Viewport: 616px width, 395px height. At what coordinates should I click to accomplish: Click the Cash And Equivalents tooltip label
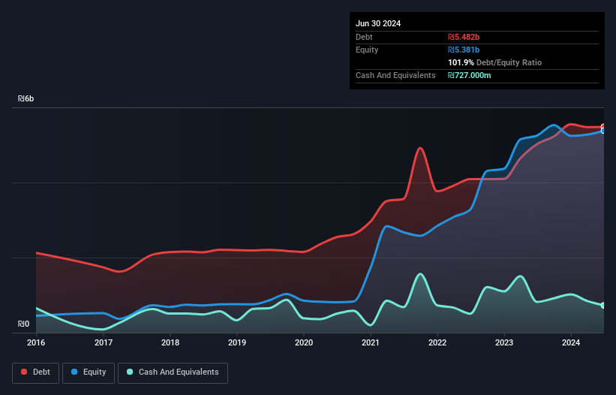395,75
